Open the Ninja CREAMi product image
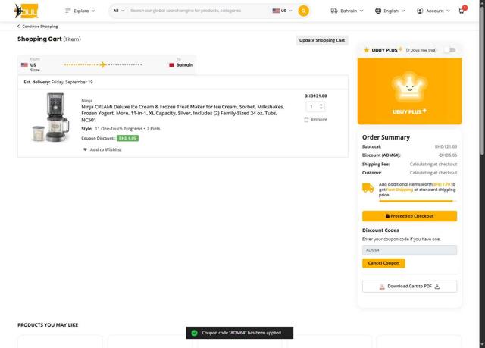This screenshot has width=485, height=348. point(51,118)
